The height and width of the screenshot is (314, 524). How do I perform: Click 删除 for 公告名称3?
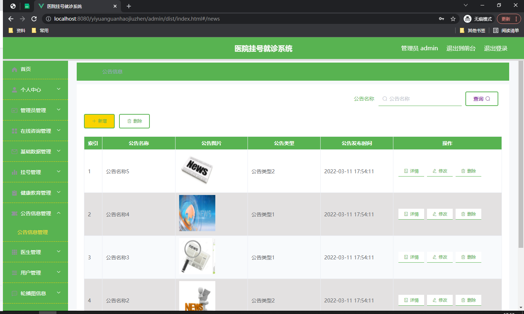coord(468,257)
